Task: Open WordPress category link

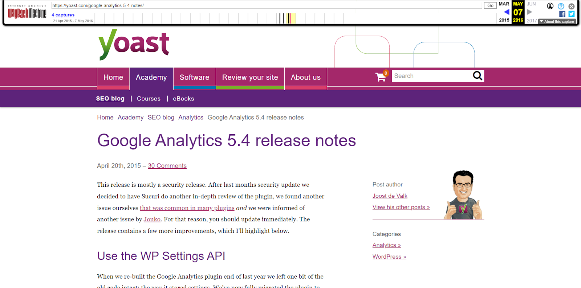Action: (389, 257)
